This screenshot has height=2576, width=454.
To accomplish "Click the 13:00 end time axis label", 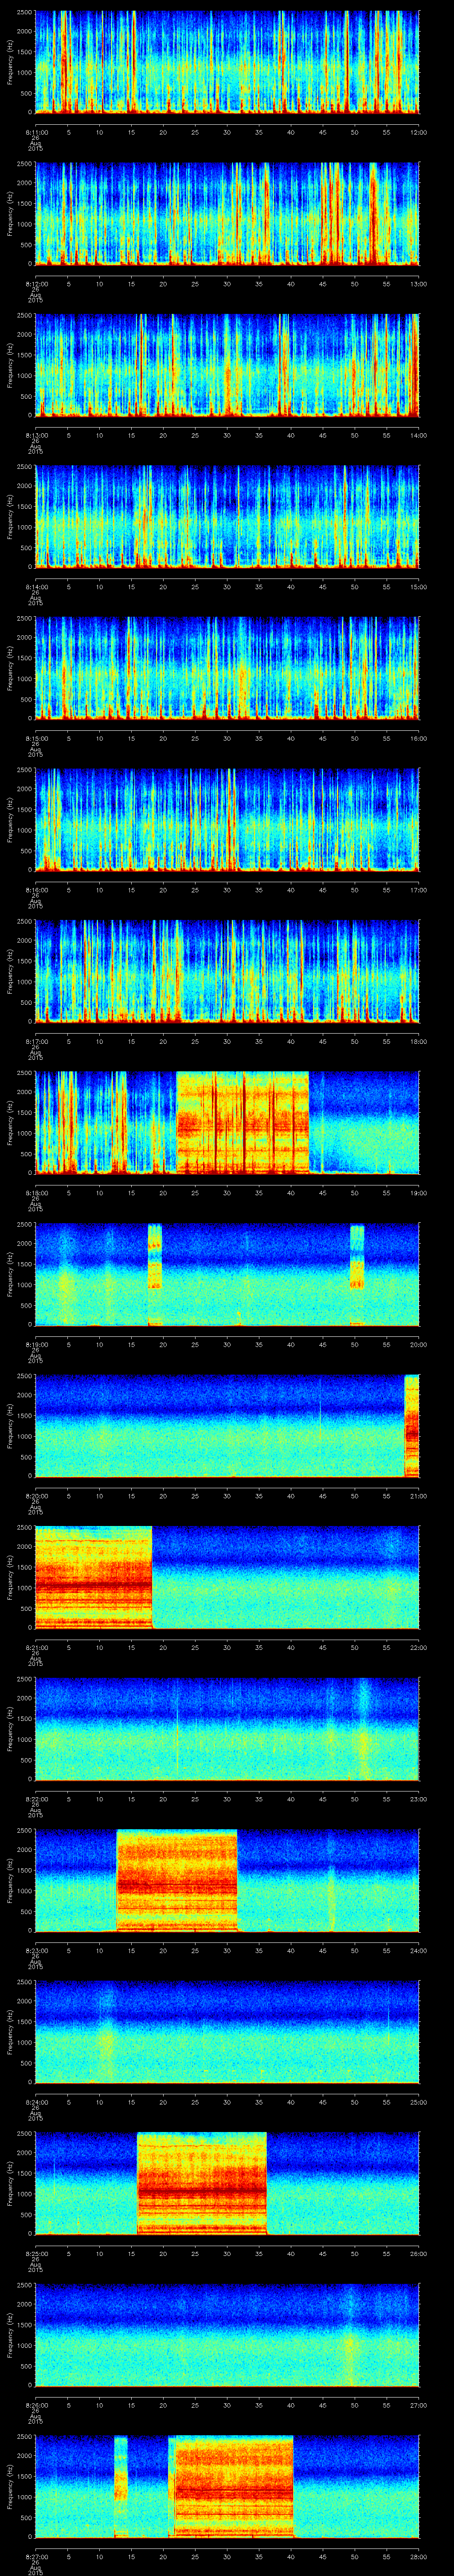I will click(417, 283).
